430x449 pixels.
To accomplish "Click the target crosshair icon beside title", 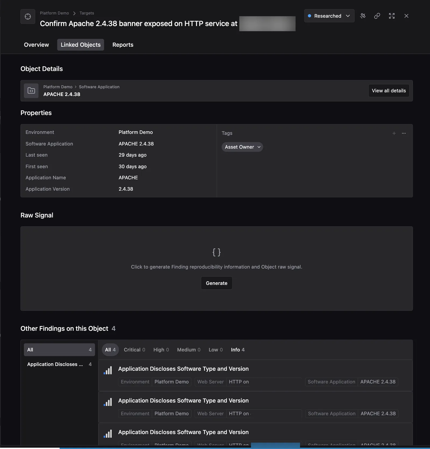I will (x=28, y=17).
